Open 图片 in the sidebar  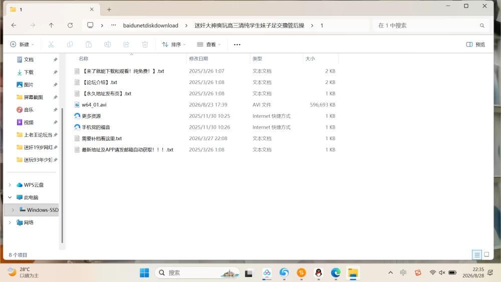coord(29,85)
